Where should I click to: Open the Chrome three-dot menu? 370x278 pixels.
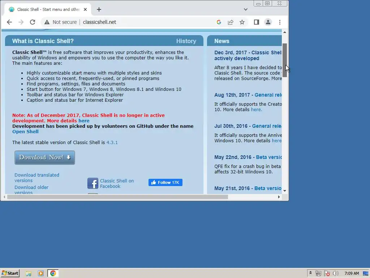(x=280, y=22)
